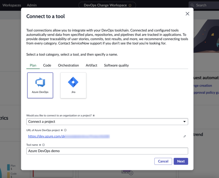This screenshot has height=178, width=219.
Task: Favorite the DevOps Change Workspace with star icon
Action: 130,5
